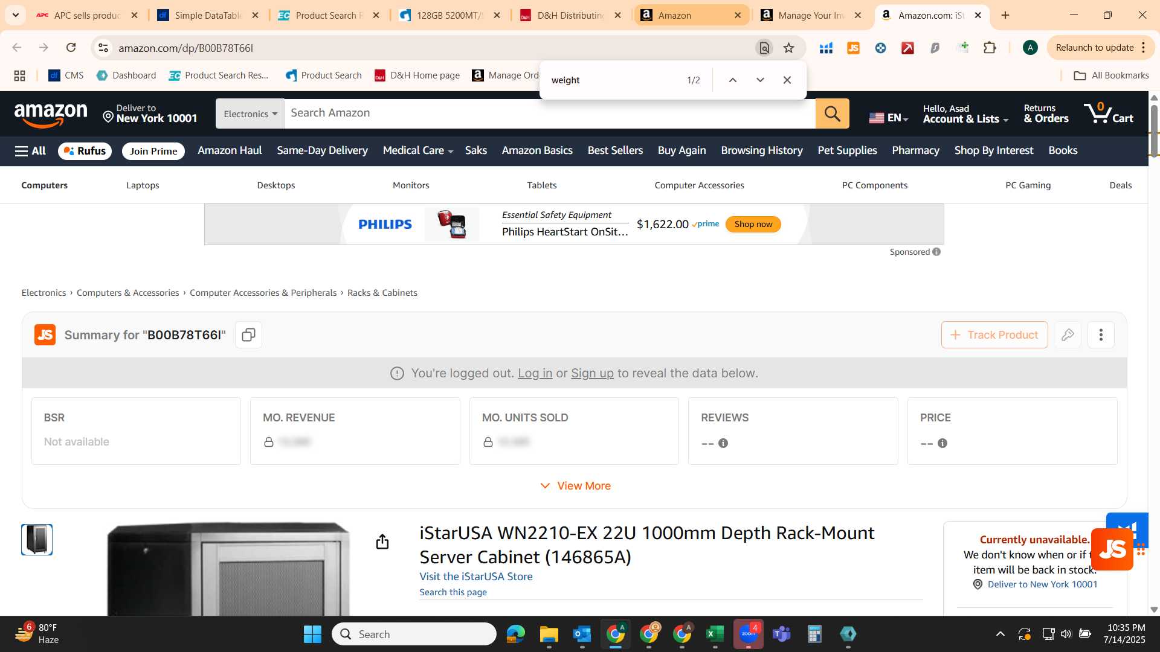This screenshot has width=1160, height=652.
Task: Expand the Medical Care menu
Action: click(417, 150)
